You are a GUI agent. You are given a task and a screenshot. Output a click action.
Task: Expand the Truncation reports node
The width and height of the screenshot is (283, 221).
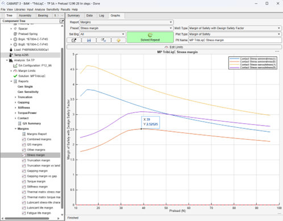(x=15, y=97)
